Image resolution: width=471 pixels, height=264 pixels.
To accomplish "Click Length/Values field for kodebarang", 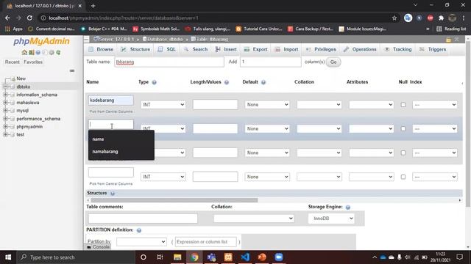I will [x=215, y=104].
